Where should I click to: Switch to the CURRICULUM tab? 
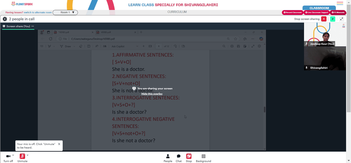pyautogui.click(x=177, y=12)
